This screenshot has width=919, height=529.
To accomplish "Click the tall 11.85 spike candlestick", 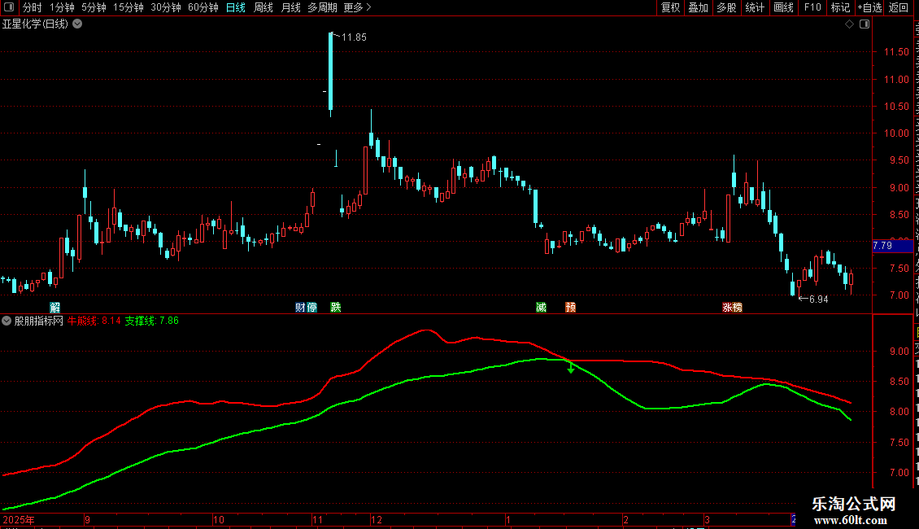I will coord(330,72).
